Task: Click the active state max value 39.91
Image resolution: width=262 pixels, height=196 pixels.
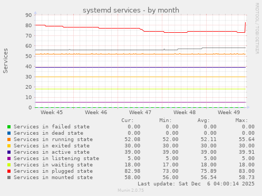Action: tap(247, 152)
